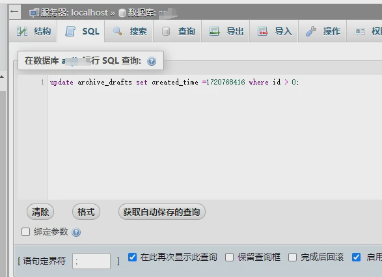Viewport: 382px width, 277px height.
Task: Click the number 1720768416 in the query
Action: [225, 82]
